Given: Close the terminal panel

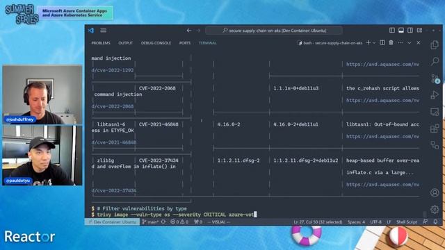Looking at the screenshot, I should (x=419, y=43).
